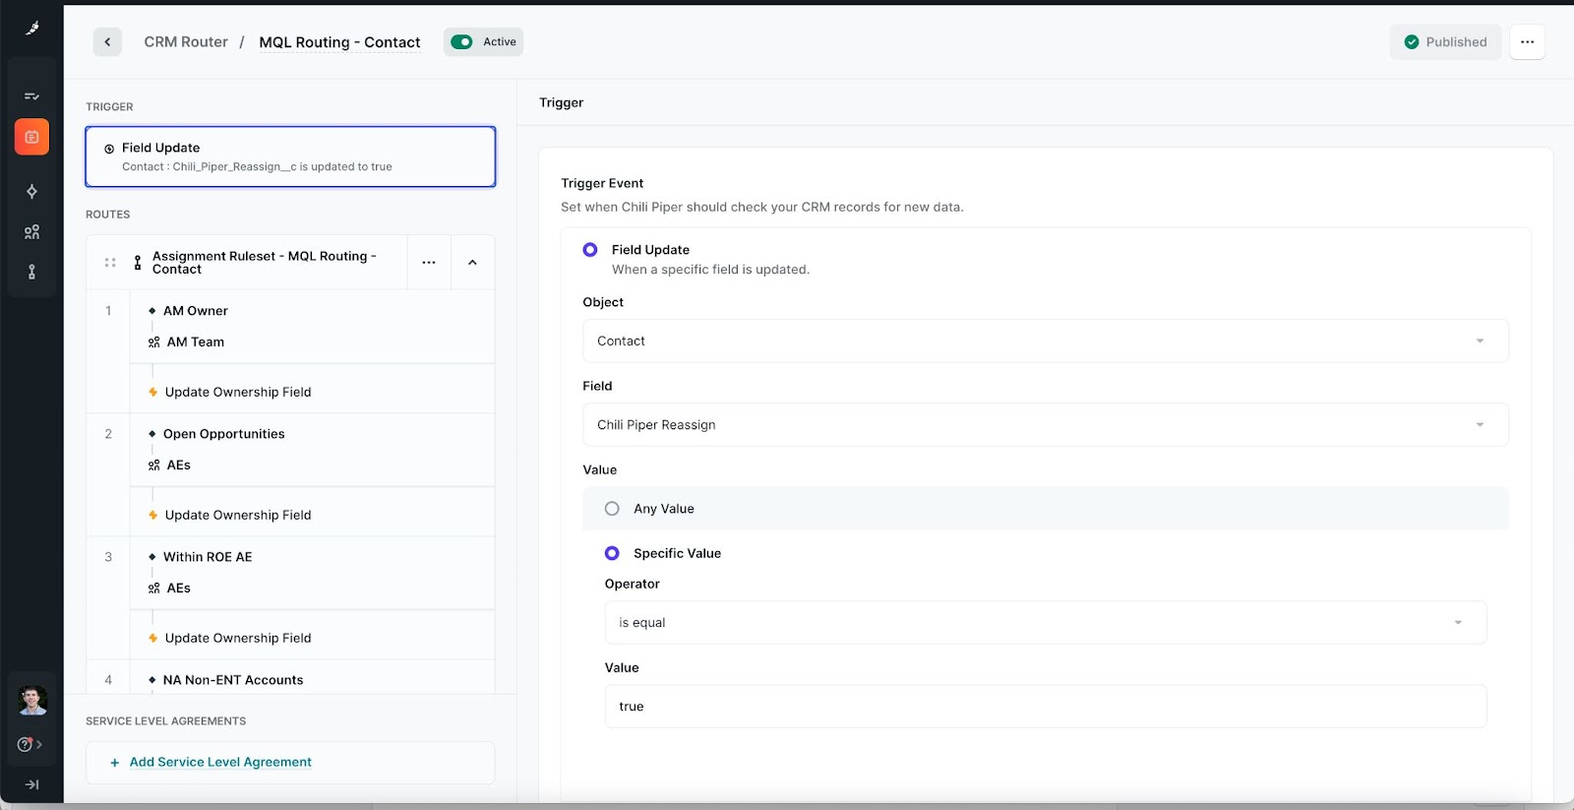1574x810 pixels.
Task: Open the checklist icon in sidebar
Action: click(31, 96)
